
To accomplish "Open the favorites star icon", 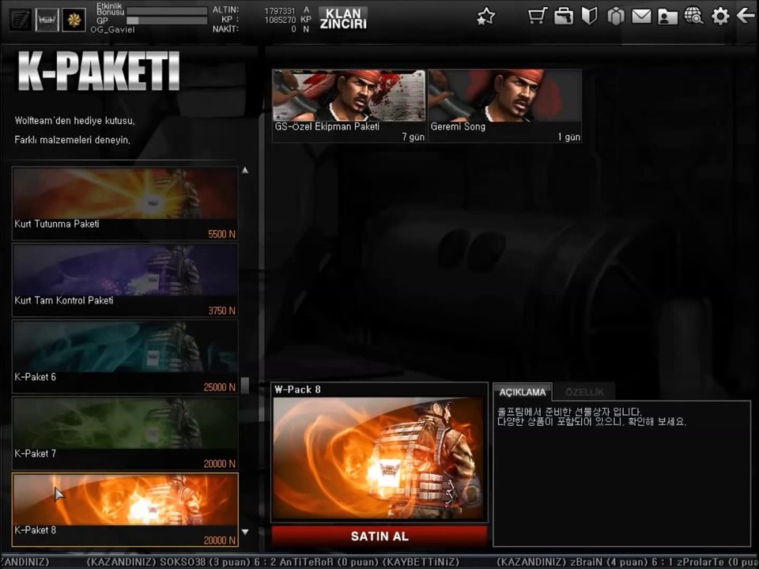I will 485,17.
